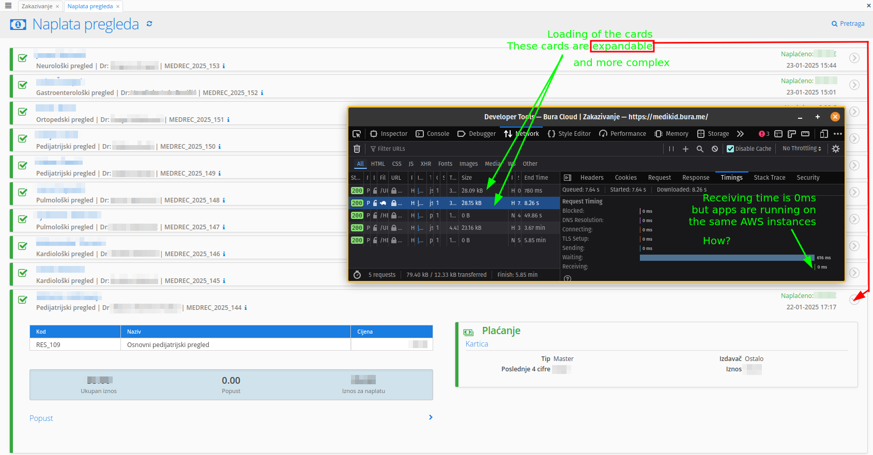Toggle checkbox on the Neurološki pregled card
Viewport: 873px width, 455px height.
coord(23,58)
